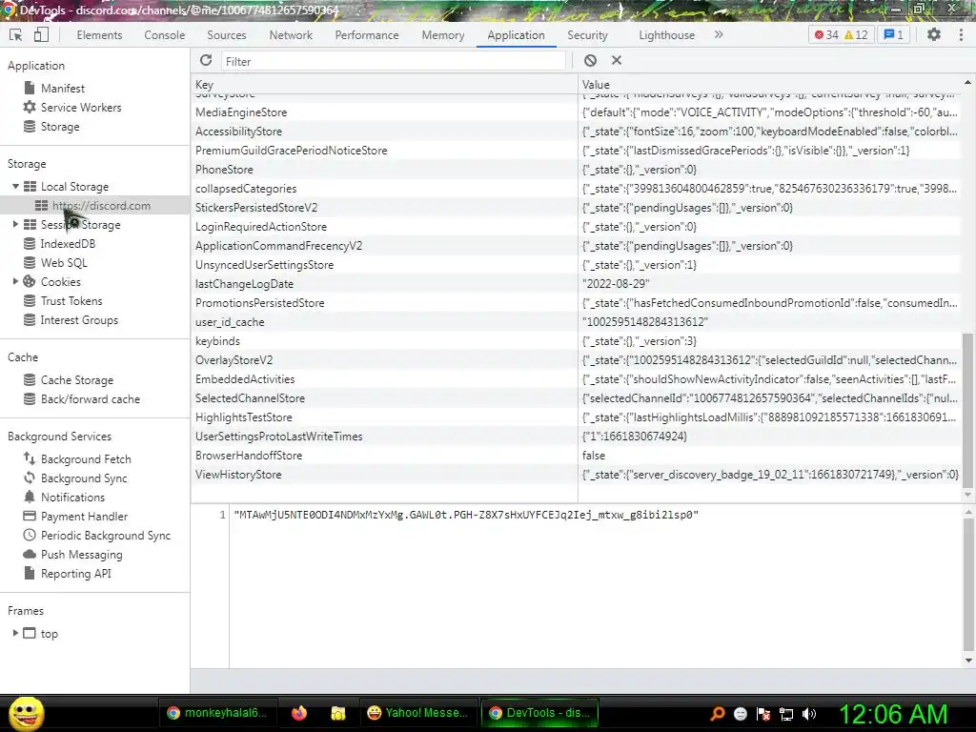Select the inspect element tool icon
Screen dimensions: 976x732
[x=16, y=35]
